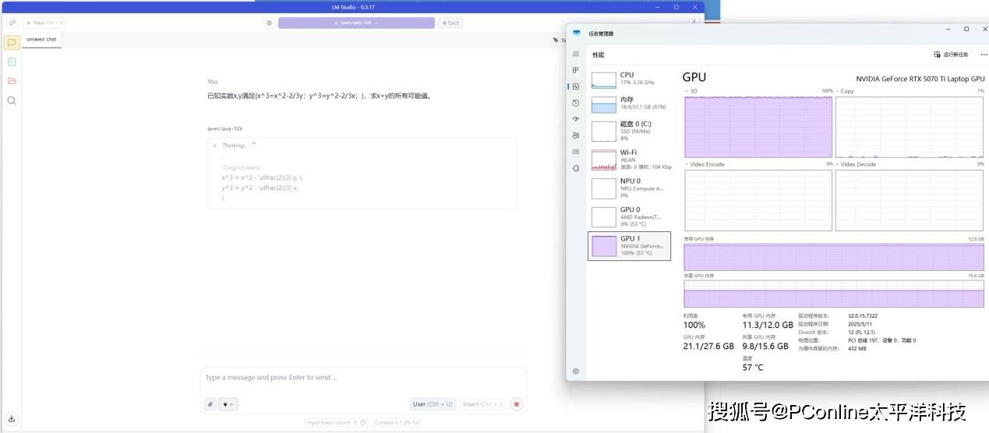
Task: Click the message input field
Action: [x=362, y=378]
